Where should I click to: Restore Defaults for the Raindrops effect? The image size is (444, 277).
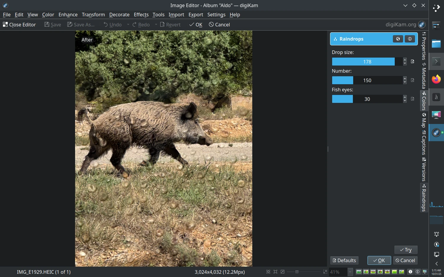(x=344, y=260)
